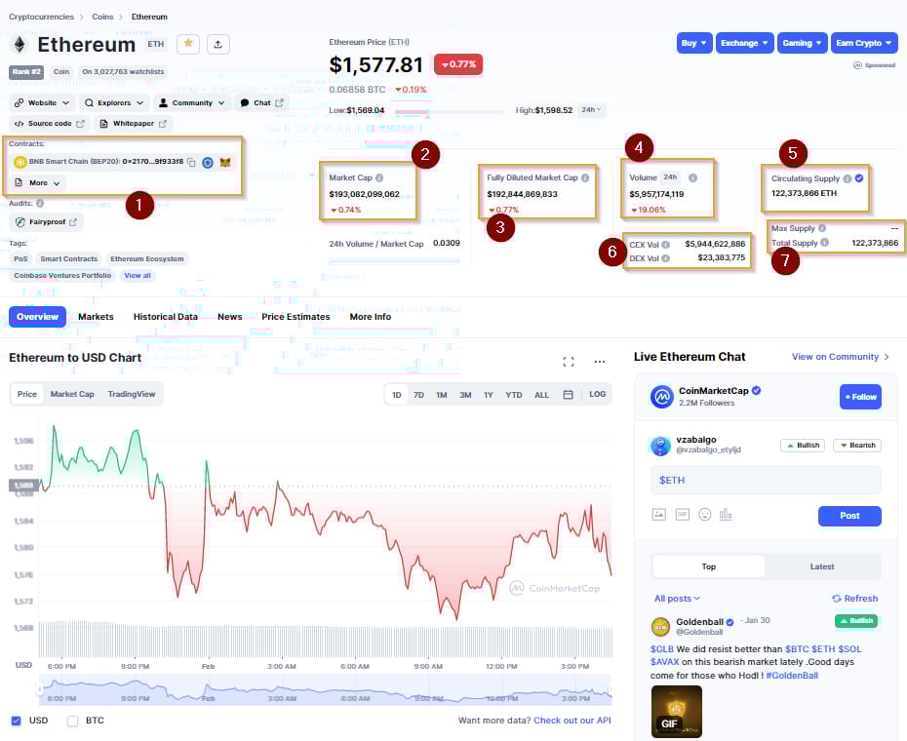Open the Fairyproof audit link

(46, 222)
